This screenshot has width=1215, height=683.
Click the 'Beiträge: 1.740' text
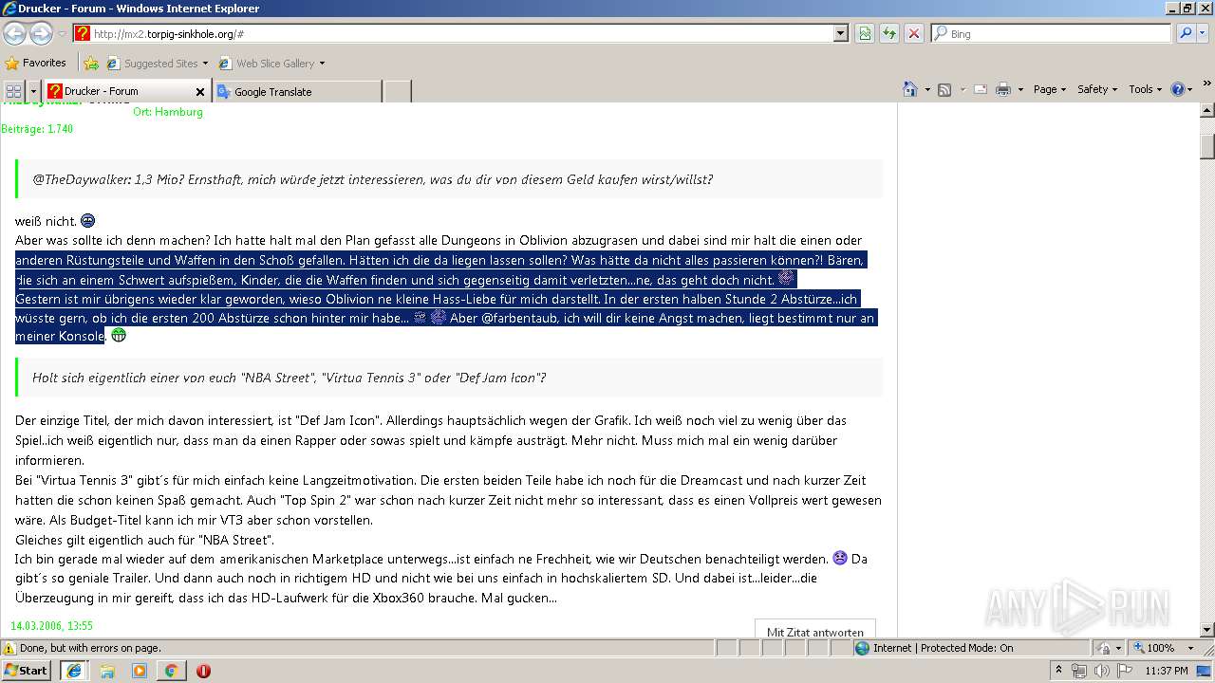37,129
